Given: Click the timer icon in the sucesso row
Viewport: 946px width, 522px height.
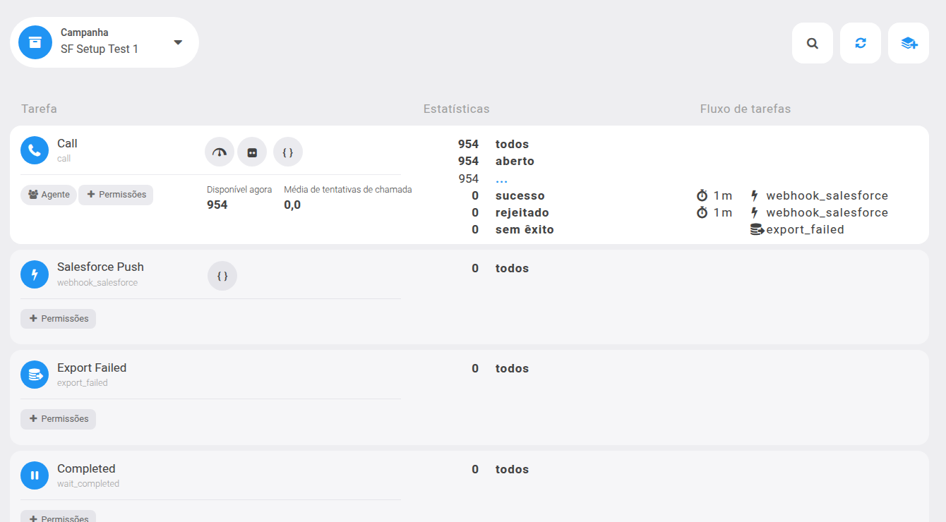Looking at the screenshot, I should coord(702,195).
